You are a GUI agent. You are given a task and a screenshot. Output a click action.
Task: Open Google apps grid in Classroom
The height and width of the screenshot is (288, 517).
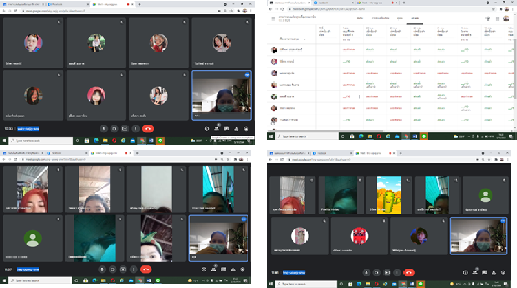(498, 19)
